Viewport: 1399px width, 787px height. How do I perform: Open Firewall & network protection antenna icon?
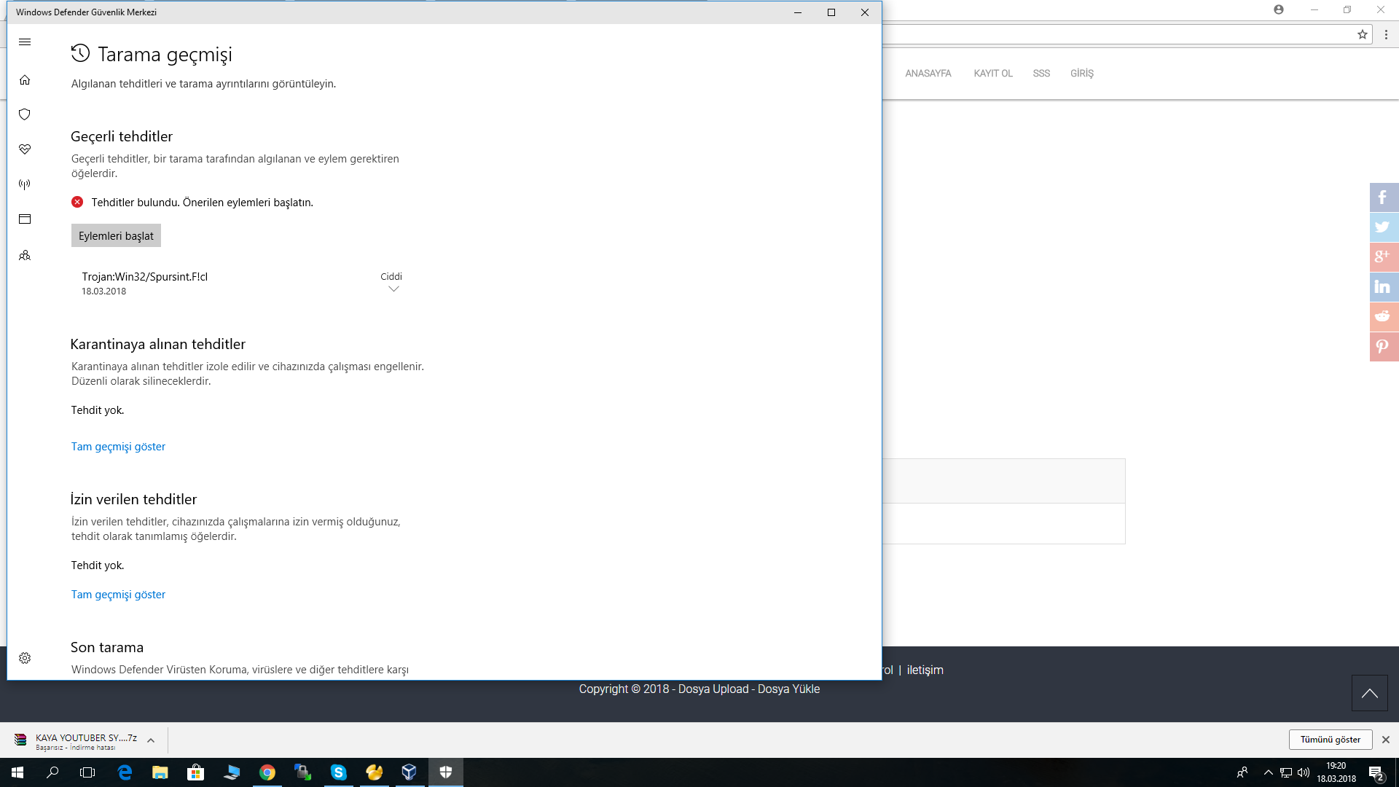[x=25, y=184]
